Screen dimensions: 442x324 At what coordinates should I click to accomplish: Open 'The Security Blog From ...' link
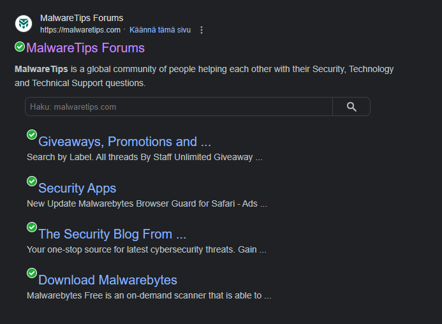coord(112,234)
